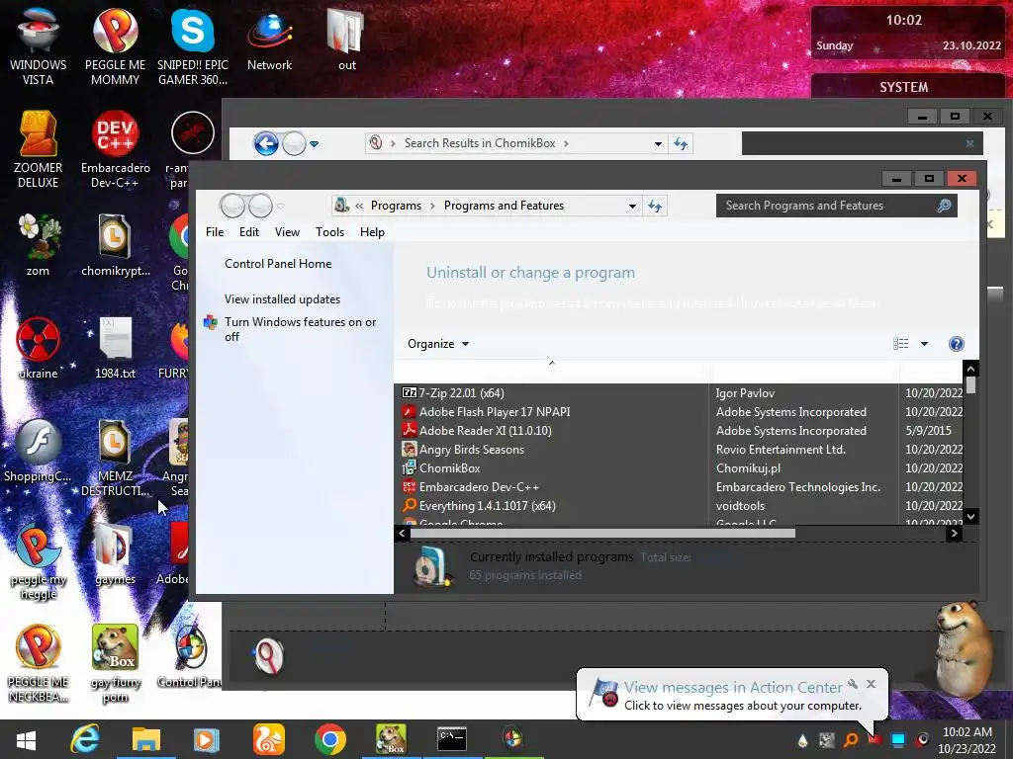Viewport: 1013px width, 759px height.
Task: Open the ukraine radiation desktop icon
Action: click(39, 347)
